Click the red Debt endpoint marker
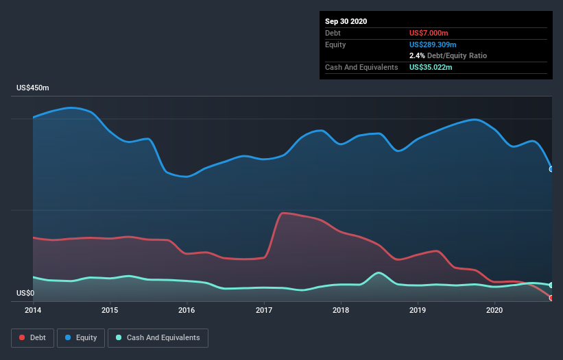Screen dimensions: 563x360 (x=551, y=298)
